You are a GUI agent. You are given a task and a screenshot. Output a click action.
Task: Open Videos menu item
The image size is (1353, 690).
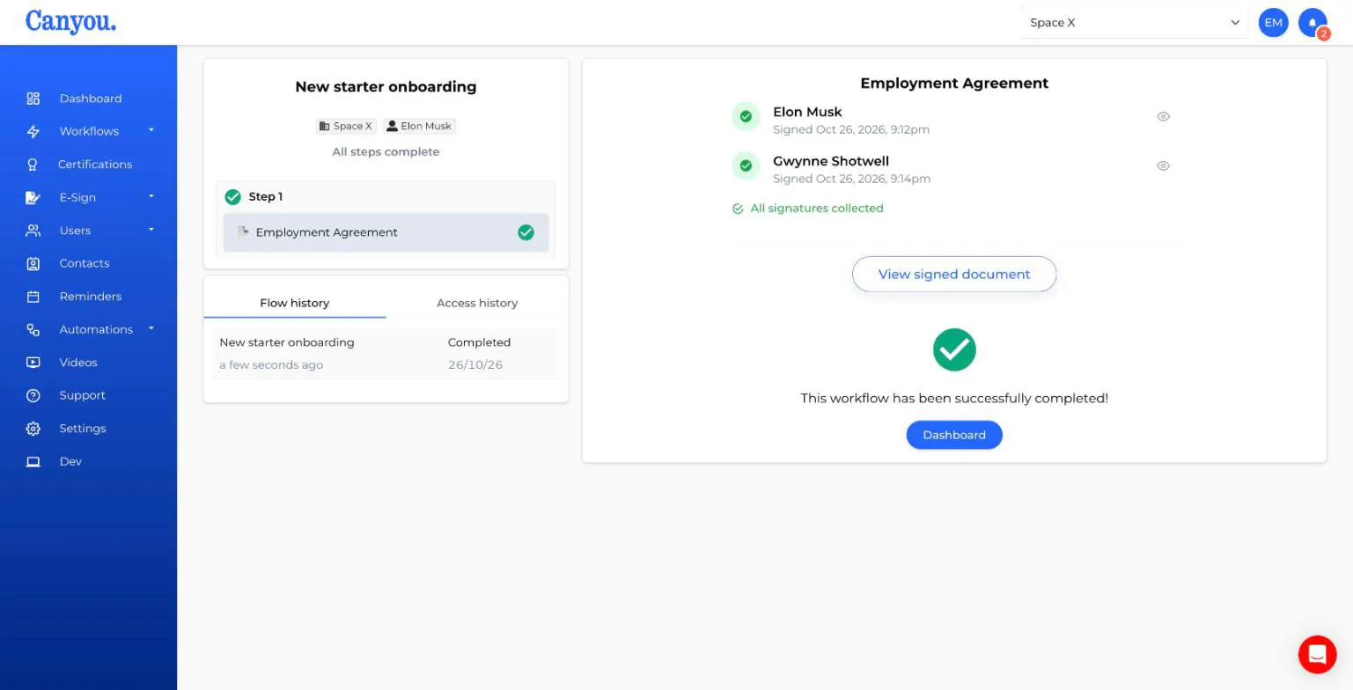[78, 363]
